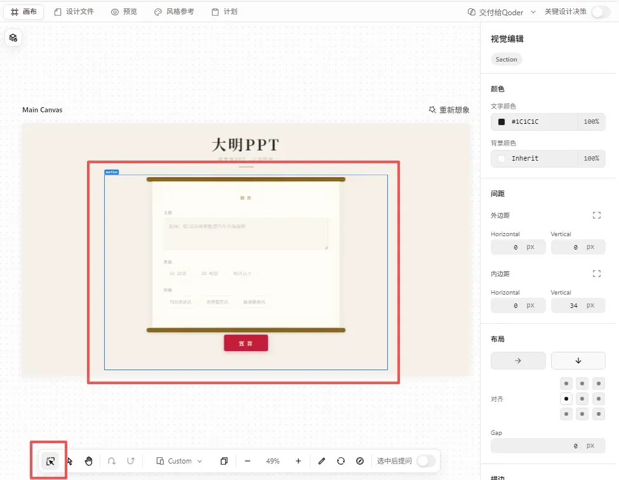Redo the last action
The width and height of the screenshot is (619, 480).
[x=131, y=461]
